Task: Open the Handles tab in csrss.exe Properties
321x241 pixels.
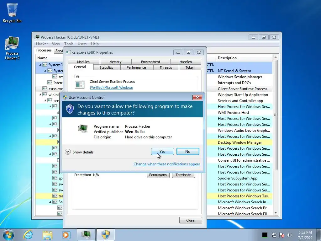Action: point(186,62)
